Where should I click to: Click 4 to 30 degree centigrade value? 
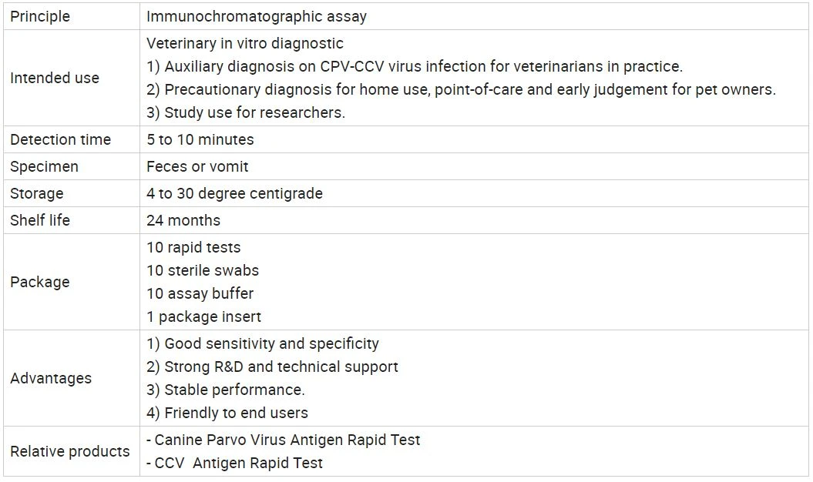tap(234, 194)
